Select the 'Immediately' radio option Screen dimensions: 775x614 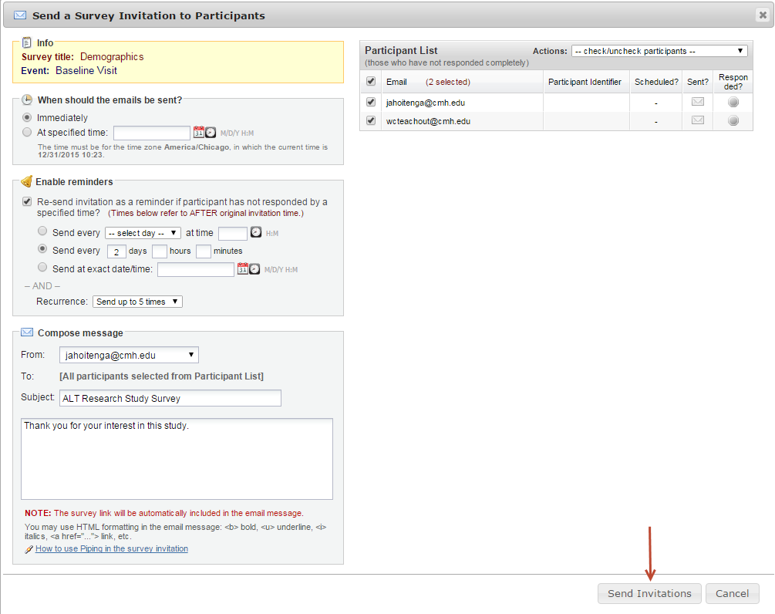point(28,118)
